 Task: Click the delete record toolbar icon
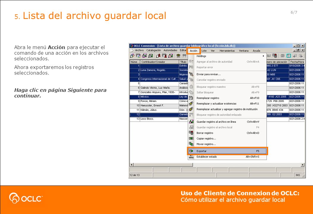click(x=275, y=56)
